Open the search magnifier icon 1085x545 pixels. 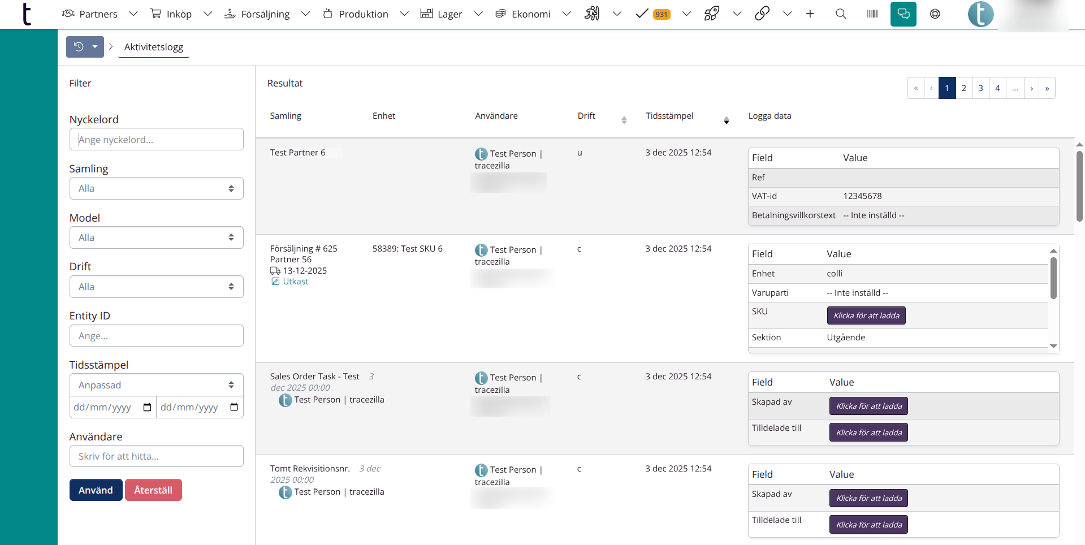click(841, 14)
